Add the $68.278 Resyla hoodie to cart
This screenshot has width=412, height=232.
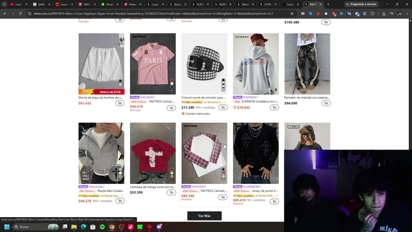tap(120, 201)
